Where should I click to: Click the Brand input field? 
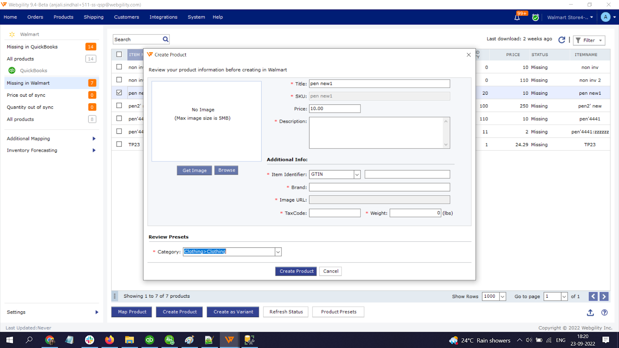pos(380,187)
